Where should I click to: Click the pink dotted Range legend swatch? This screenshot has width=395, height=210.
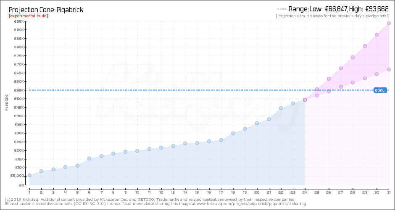282,9
